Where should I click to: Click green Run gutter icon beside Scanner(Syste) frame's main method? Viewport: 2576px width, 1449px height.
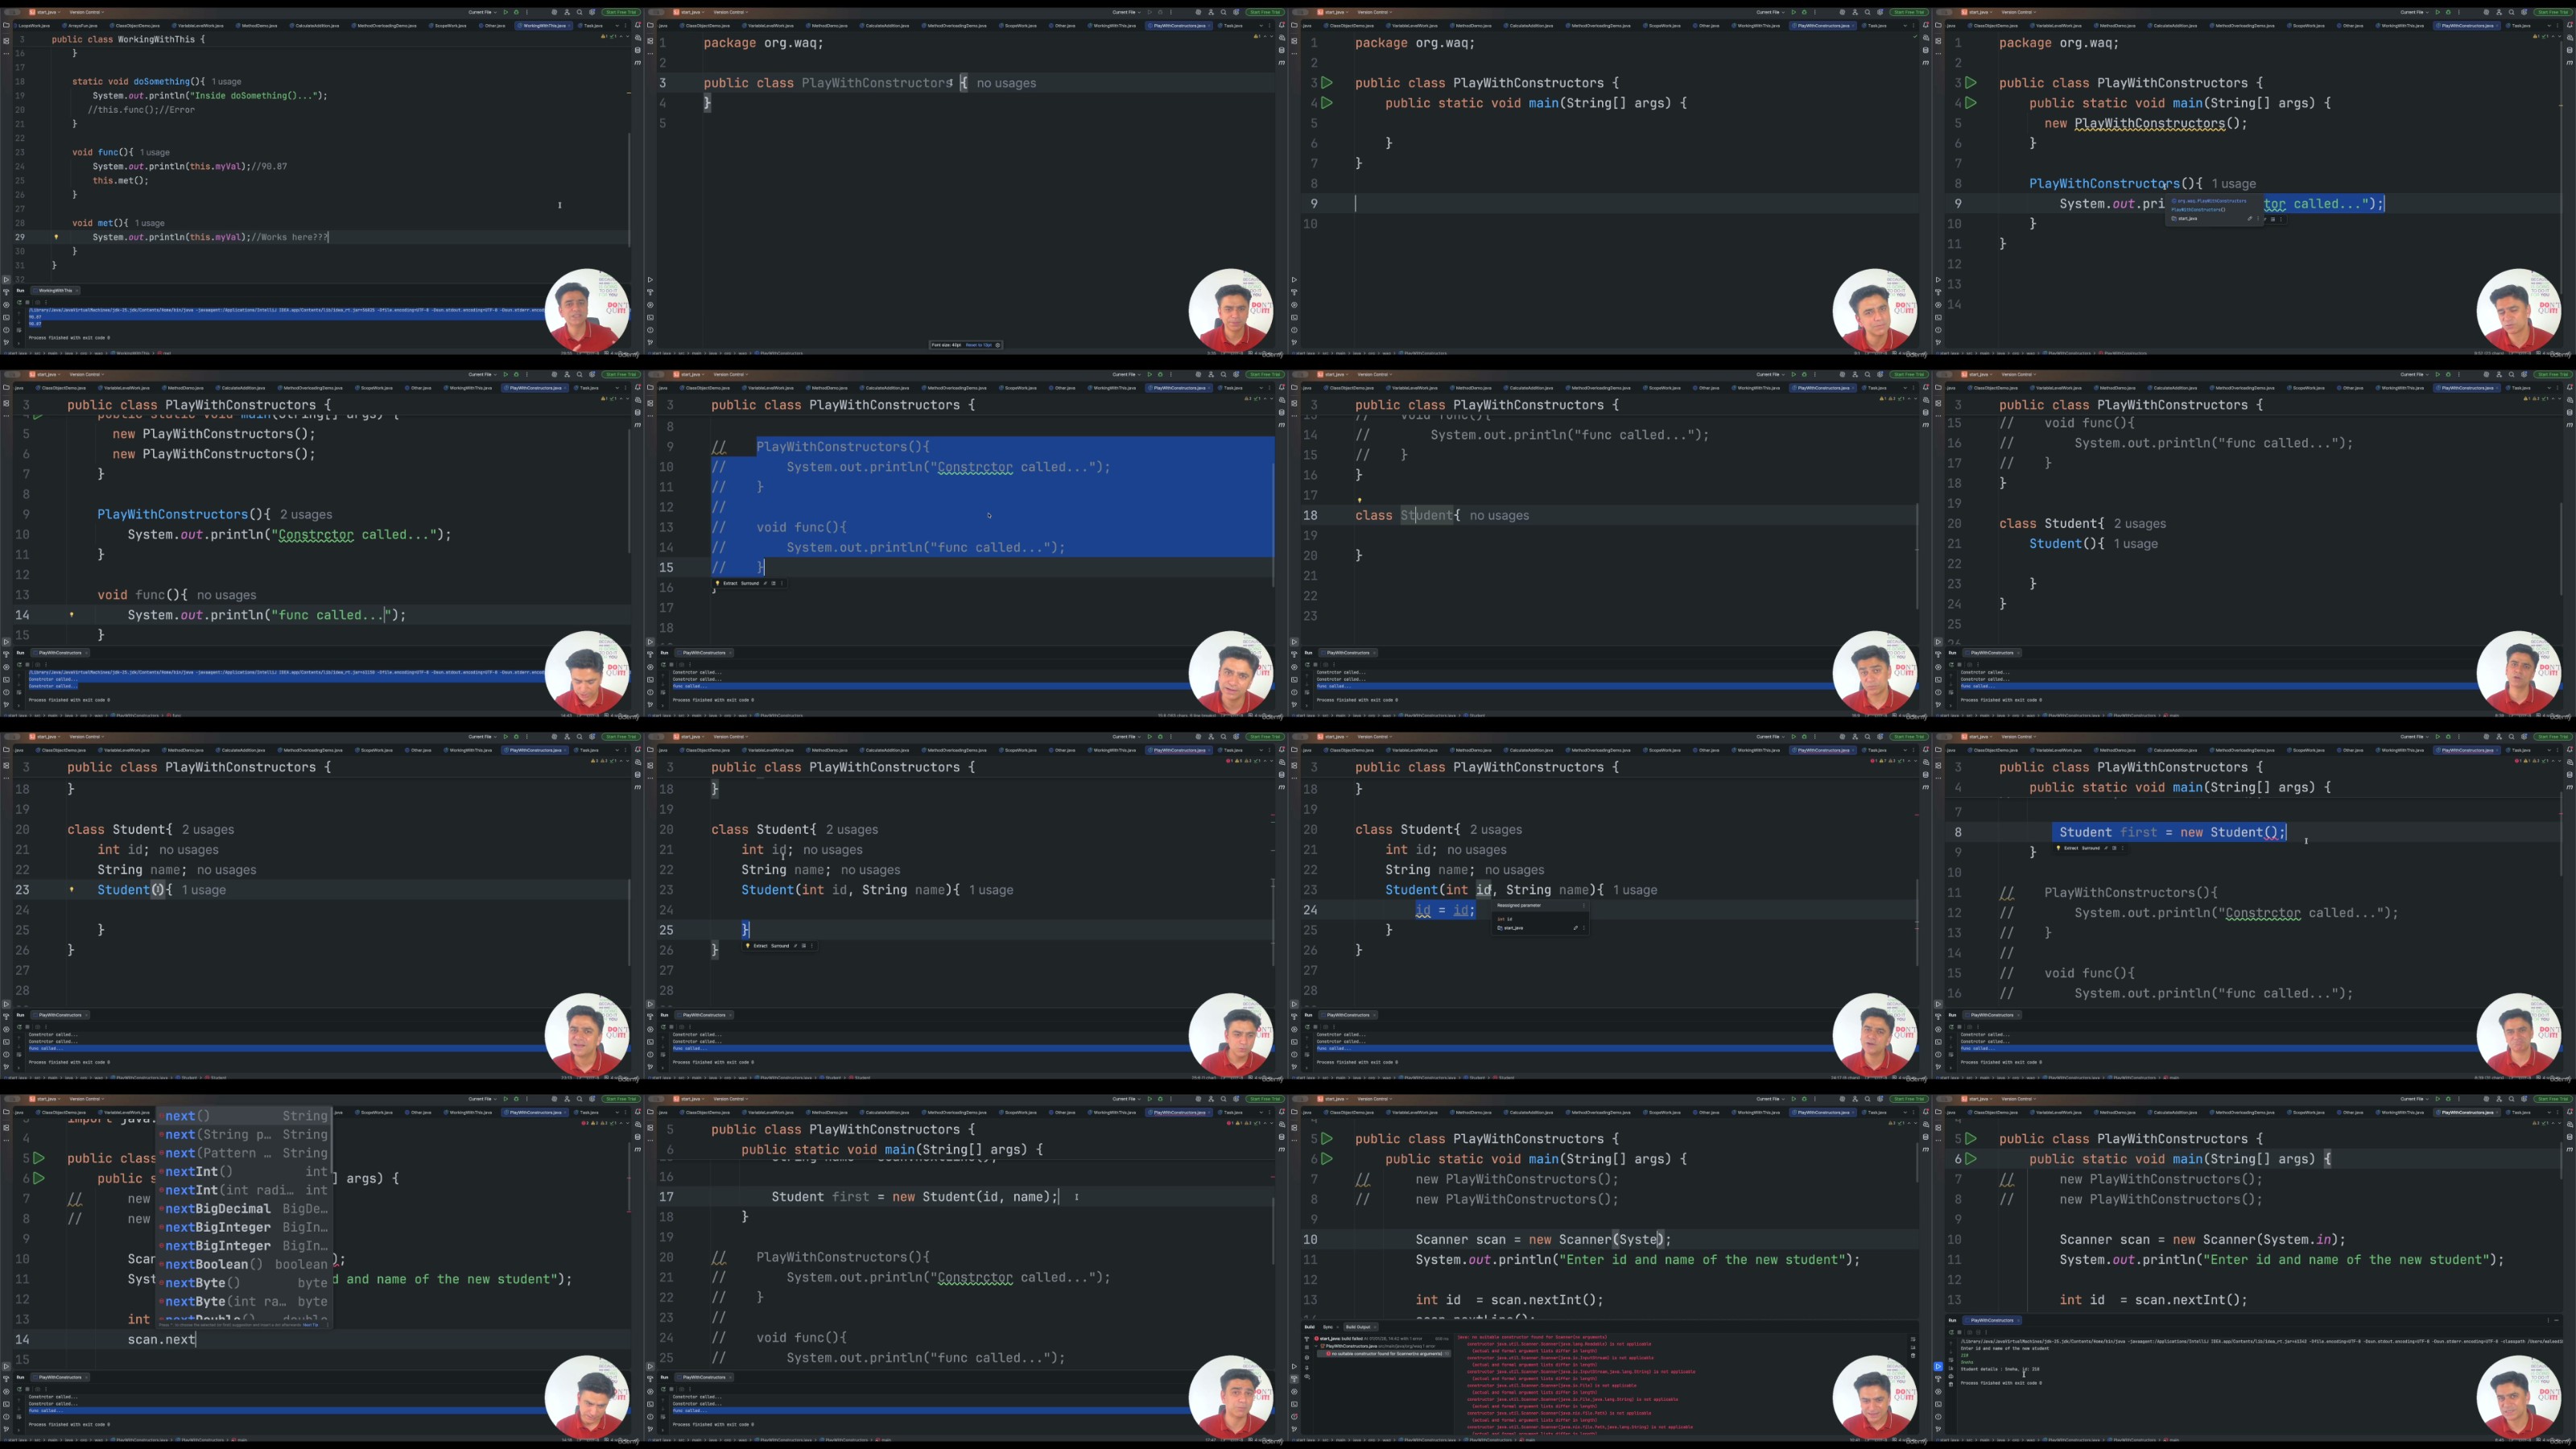(1327, 1159)
